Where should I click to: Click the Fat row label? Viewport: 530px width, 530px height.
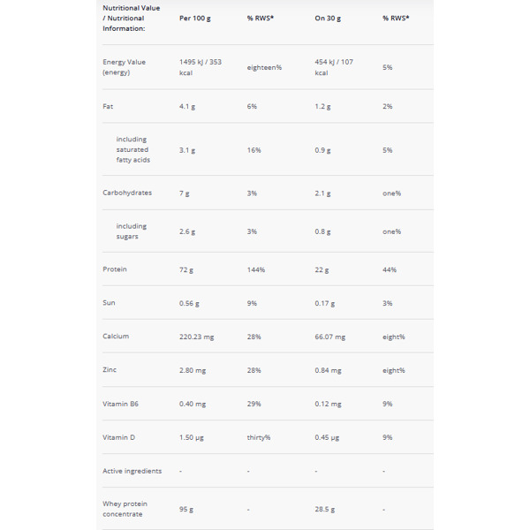109,106
